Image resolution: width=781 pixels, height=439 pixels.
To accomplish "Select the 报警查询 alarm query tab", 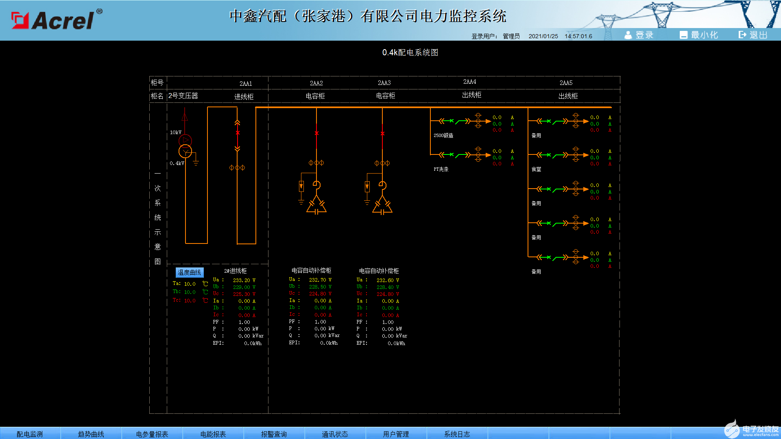I will [x=274, y=434].
